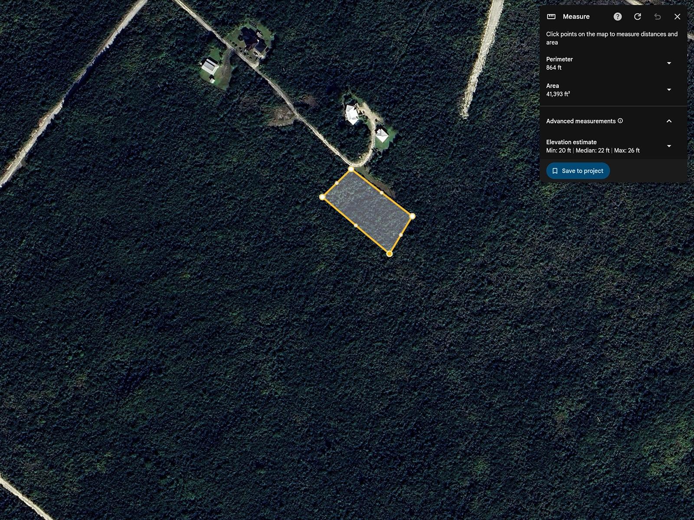The width and height of the screenshot is (694, 520).
Task: Click the bottom orange vertex of the polygon
Action: (x=390, y=253)
